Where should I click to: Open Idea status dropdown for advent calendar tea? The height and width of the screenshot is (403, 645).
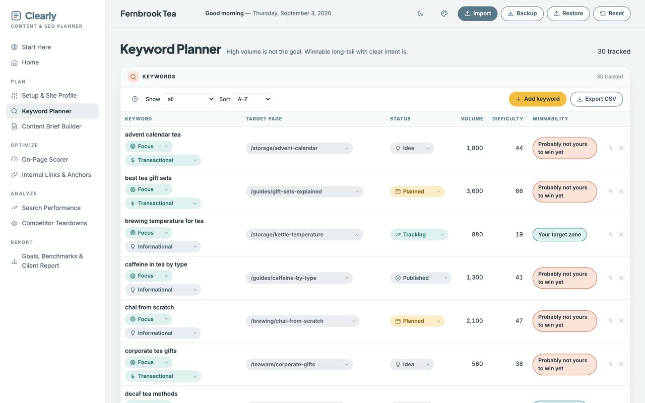point(412,148)
